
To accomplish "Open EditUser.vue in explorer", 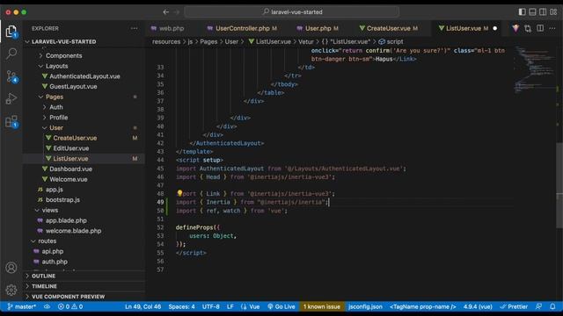I will (70, 148).
